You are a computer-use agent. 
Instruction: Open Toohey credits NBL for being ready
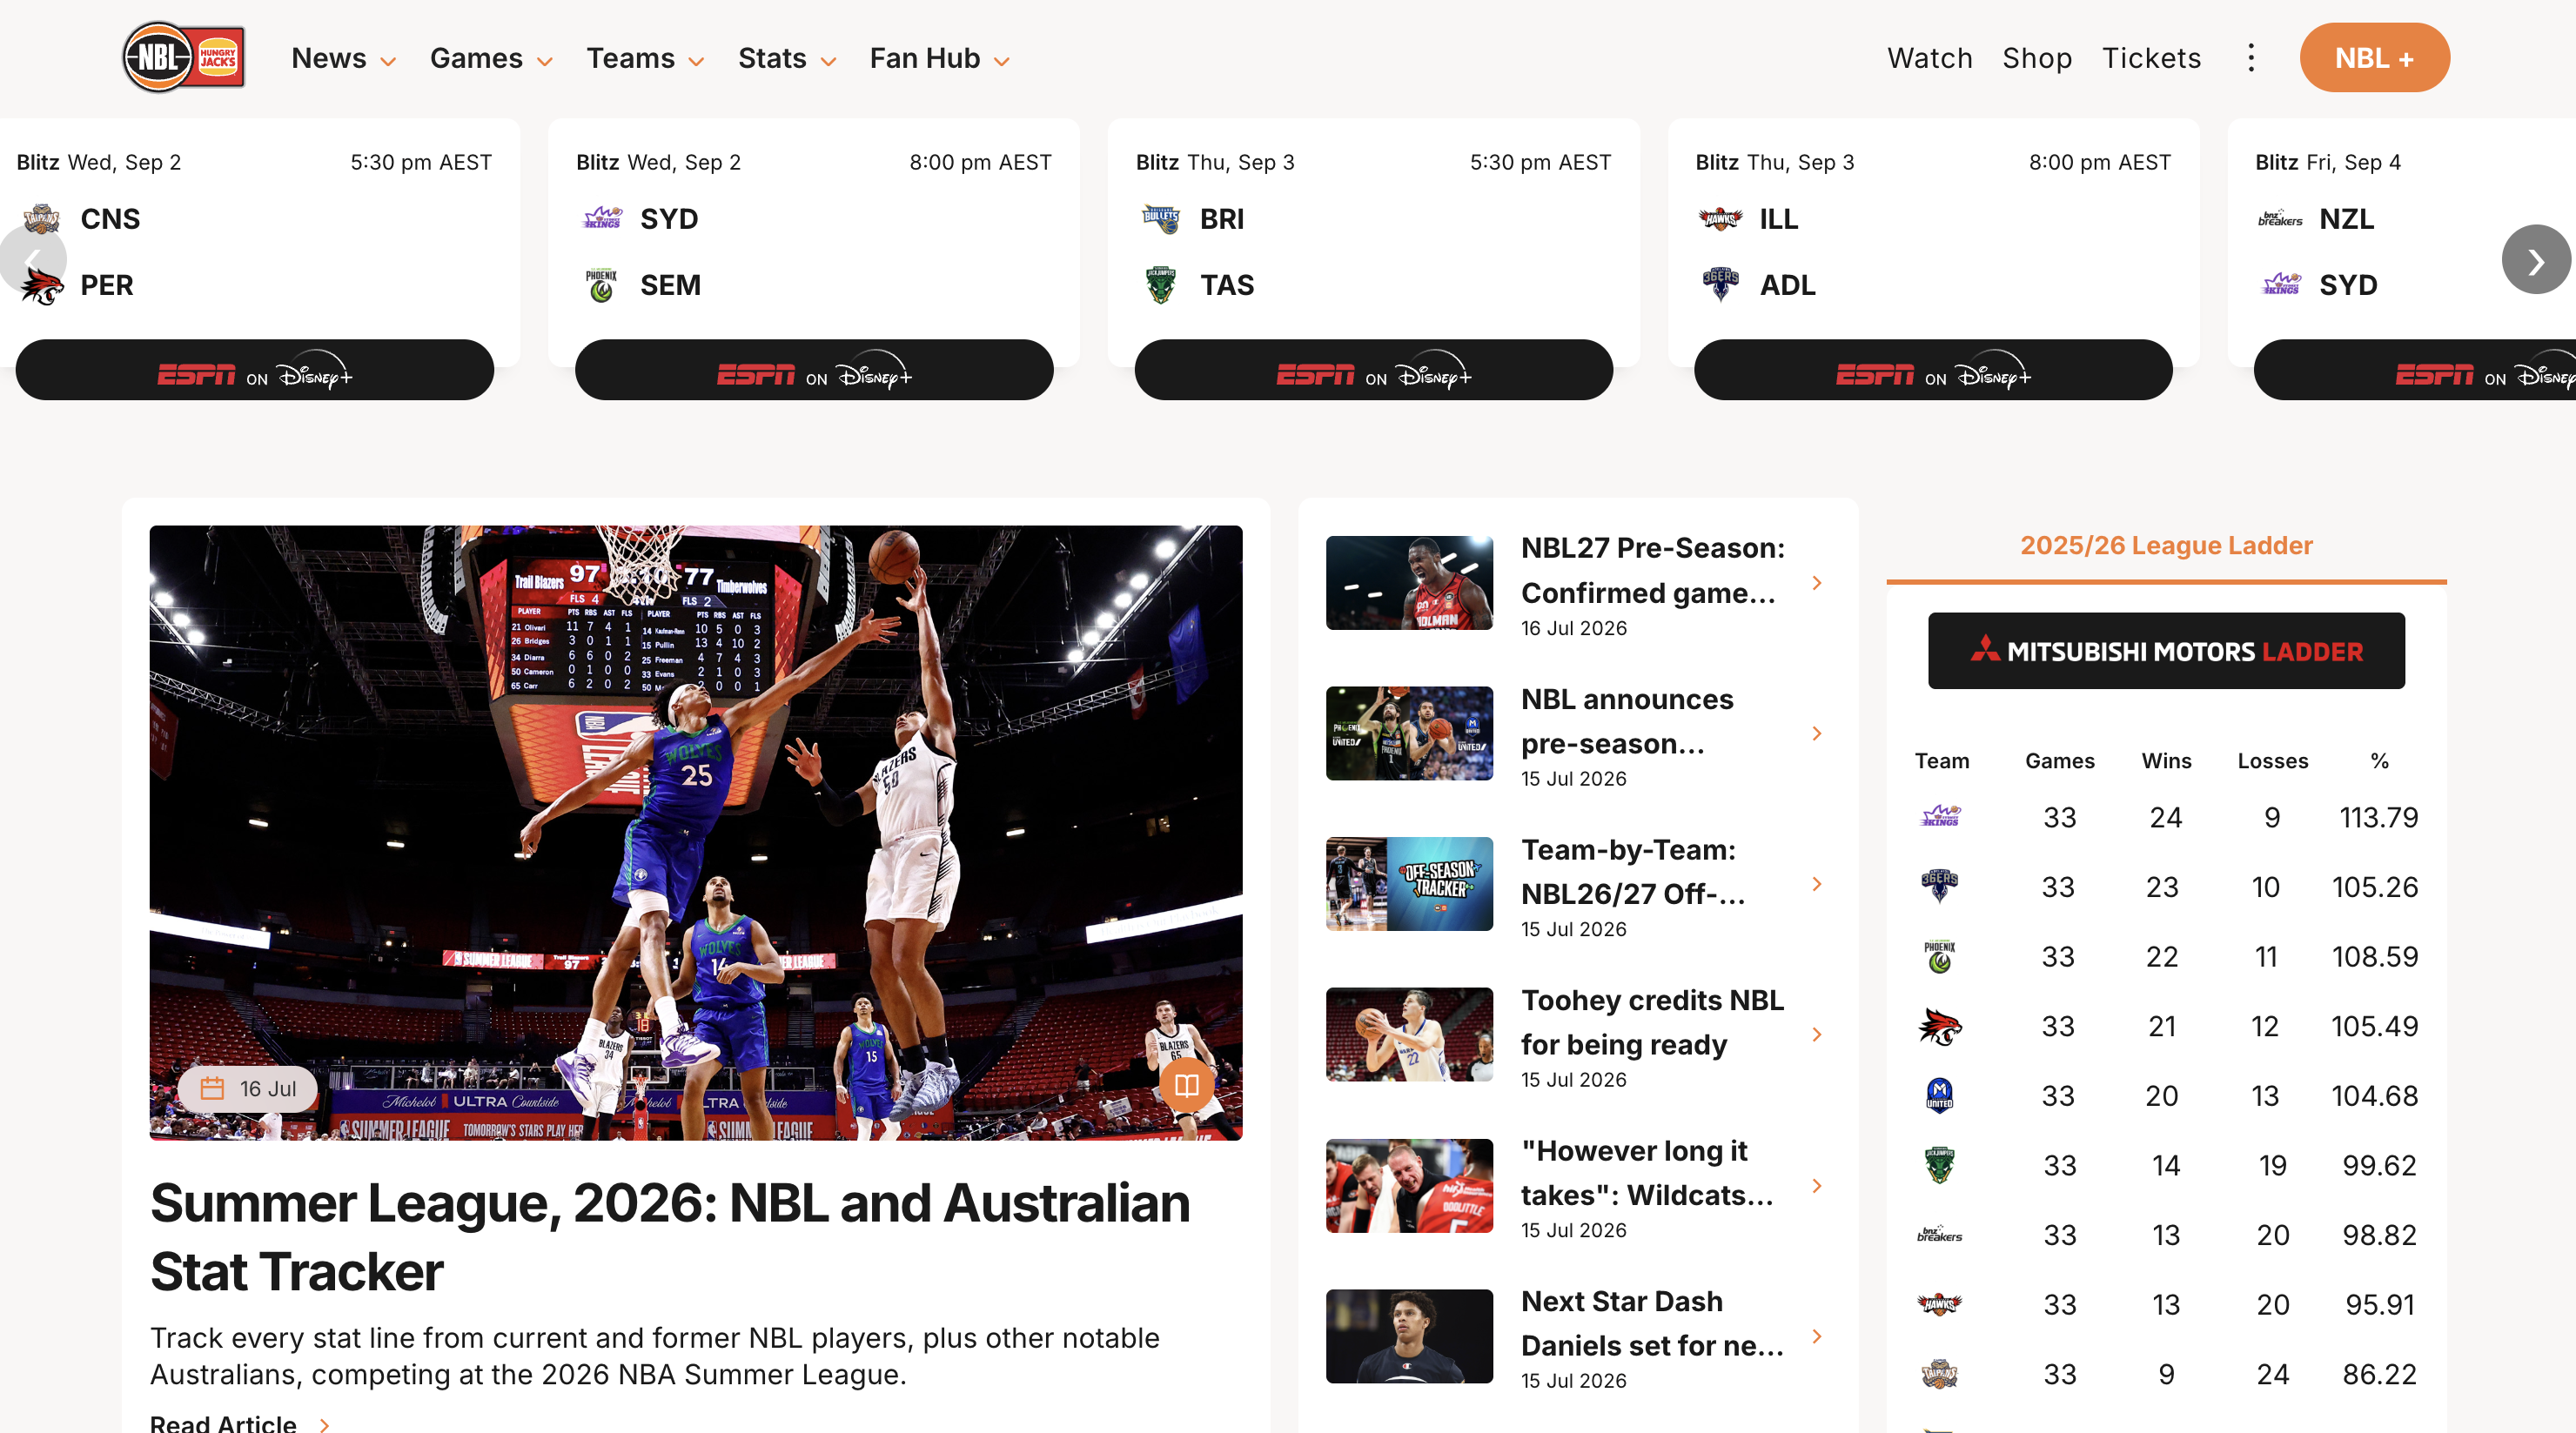[x=1652, y=1022]
